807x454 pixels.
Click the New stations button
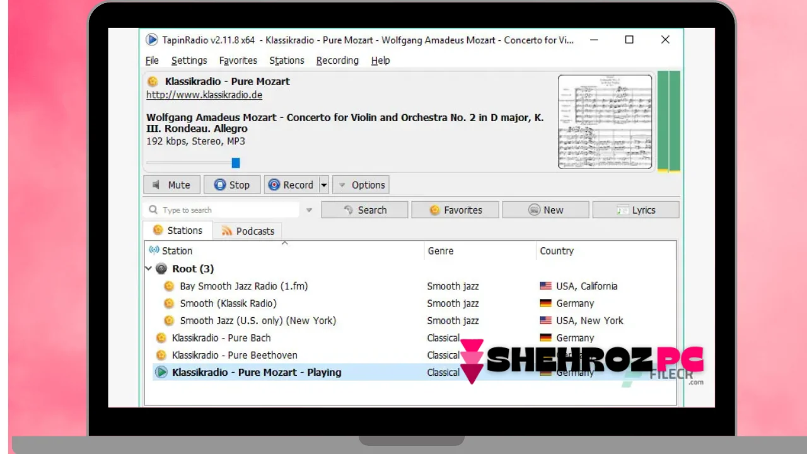click(546, 210)
